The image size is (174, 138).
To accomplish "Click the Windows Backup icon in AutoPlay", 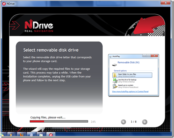I will 115,81.
